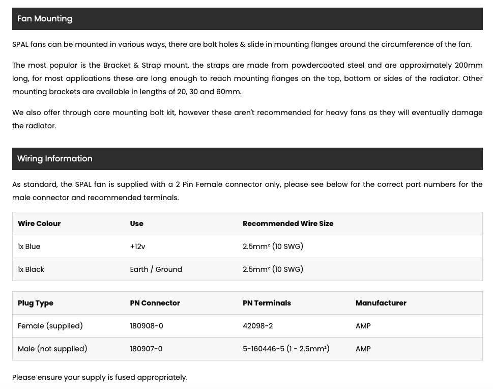
Task: Click terminal number 42098-2
Action: coord(258,326)
